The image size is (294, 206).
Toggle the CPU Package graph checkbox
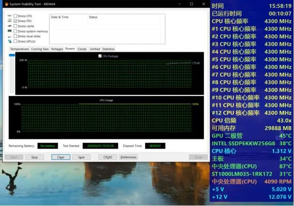[x=100, y=56]
